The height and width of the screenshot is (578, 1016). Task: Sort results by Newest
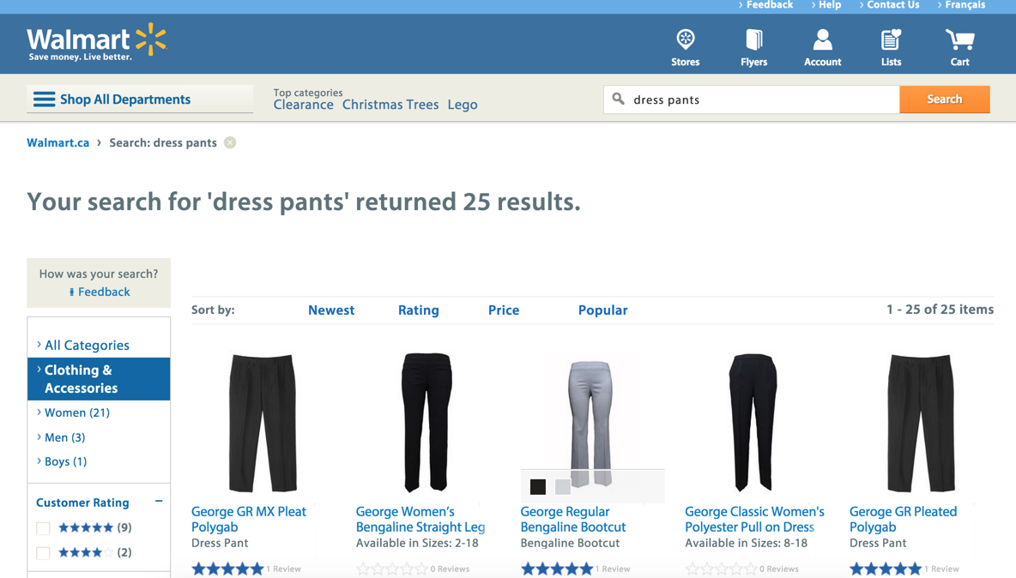(x=331, y=310)
